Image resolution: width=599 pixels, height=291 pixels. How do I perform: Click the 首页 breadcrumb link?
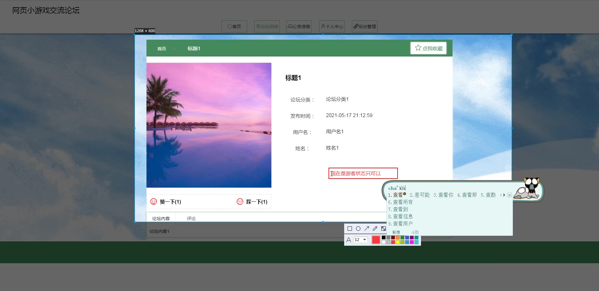coord(161,49)
